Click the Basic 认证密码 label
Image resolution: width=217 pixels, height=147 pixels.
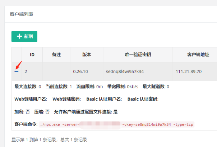click(x=143, y=99)
